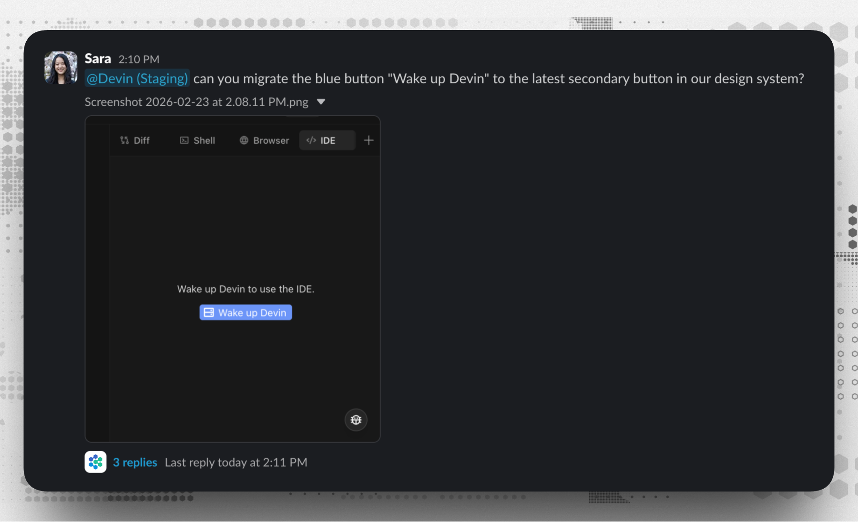
Task: Click the Browser globe icon
Action: click(x=244, y=140)
